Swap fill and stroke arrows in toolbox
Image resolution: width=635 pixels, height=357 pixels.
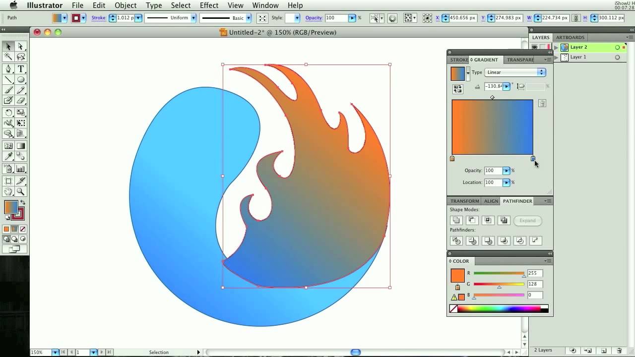point(22,203)
